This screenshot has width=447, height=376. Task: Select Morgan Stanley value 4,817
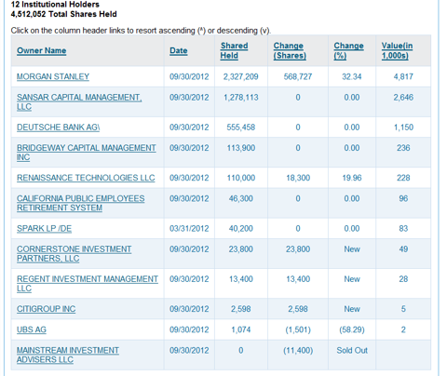[403, 76]
